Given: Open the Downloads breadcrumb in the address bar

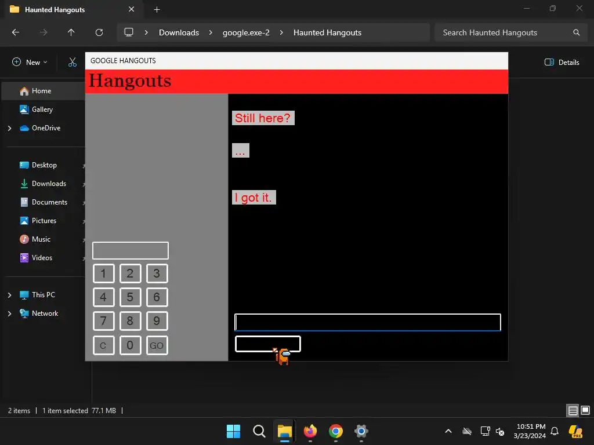Looking at the screenshot, I should (x=179, y=32).
